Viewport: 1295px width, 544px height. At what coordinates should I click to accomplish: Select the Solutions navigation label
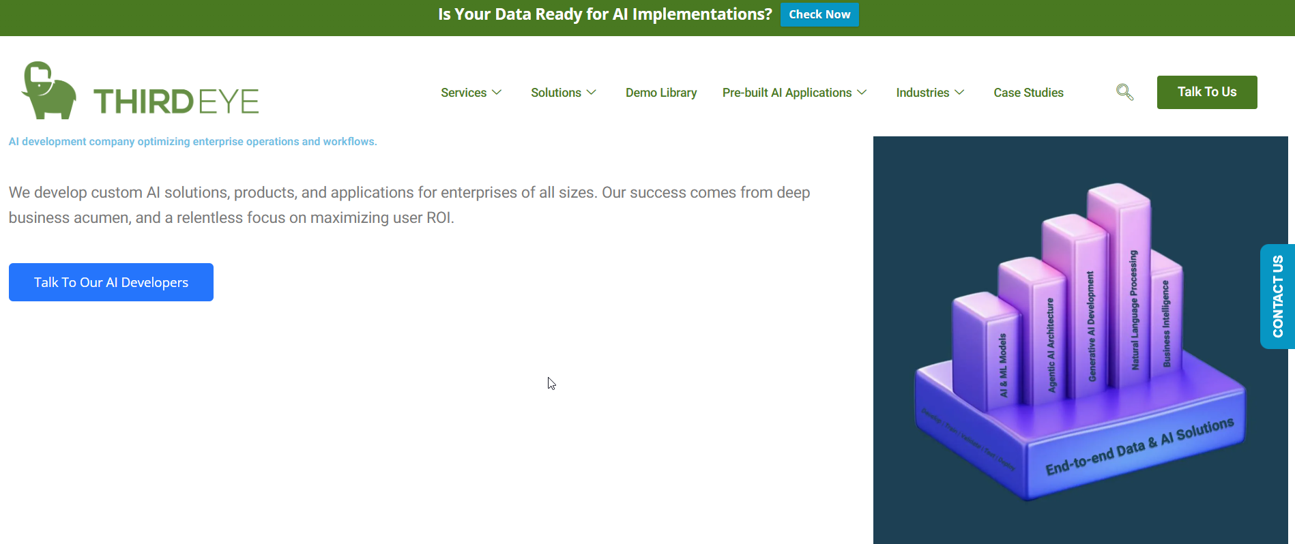pos(555,93)
